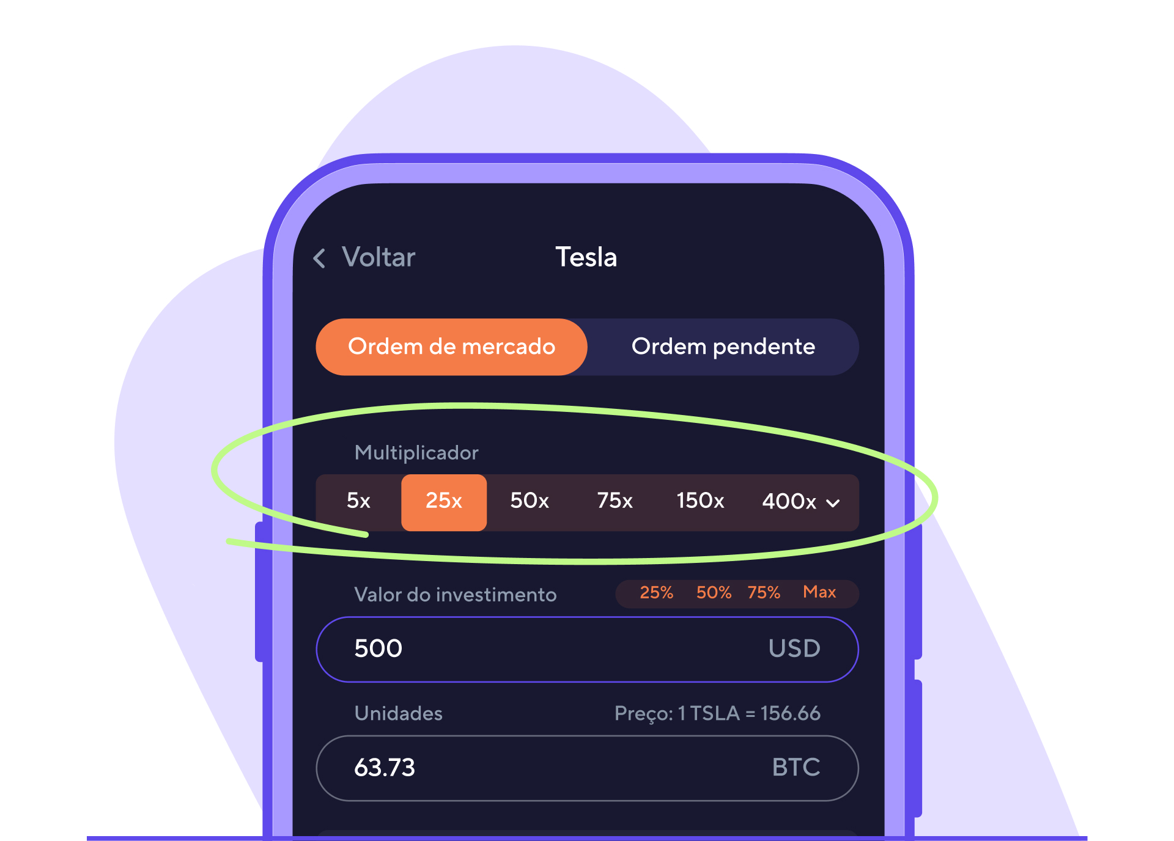Viewport: 1174px width, 841px height.
Task: Expand the 400x multiplier dropdown arrow
Action: click(x=833, y=503)
